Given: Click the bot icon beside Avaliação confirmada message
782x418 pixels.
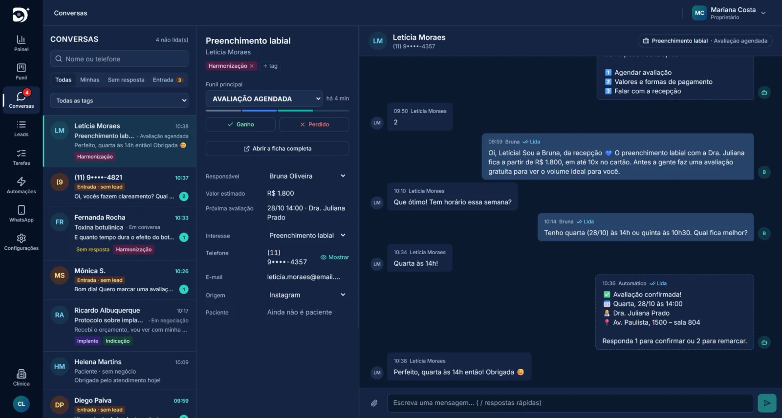Looking at the screenshot, I should click(764, 342).
